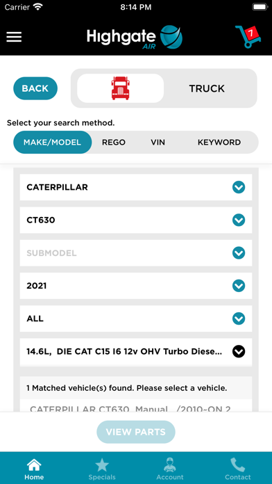Open Account in bottom bar

click(170, 469)
